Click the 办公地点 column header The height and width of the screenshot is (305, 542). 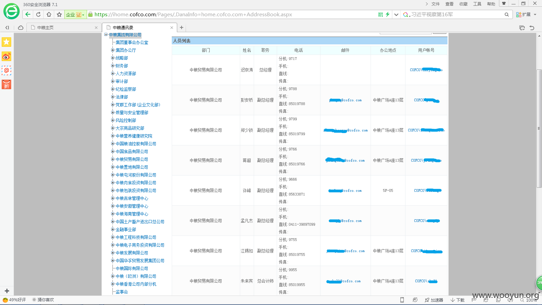point(388,50)
